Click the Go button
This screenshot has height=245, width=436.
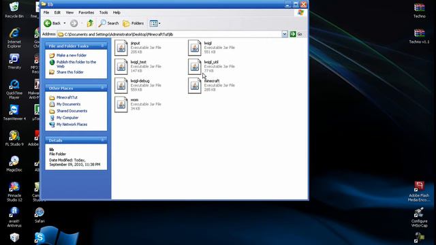pos(296,34)
